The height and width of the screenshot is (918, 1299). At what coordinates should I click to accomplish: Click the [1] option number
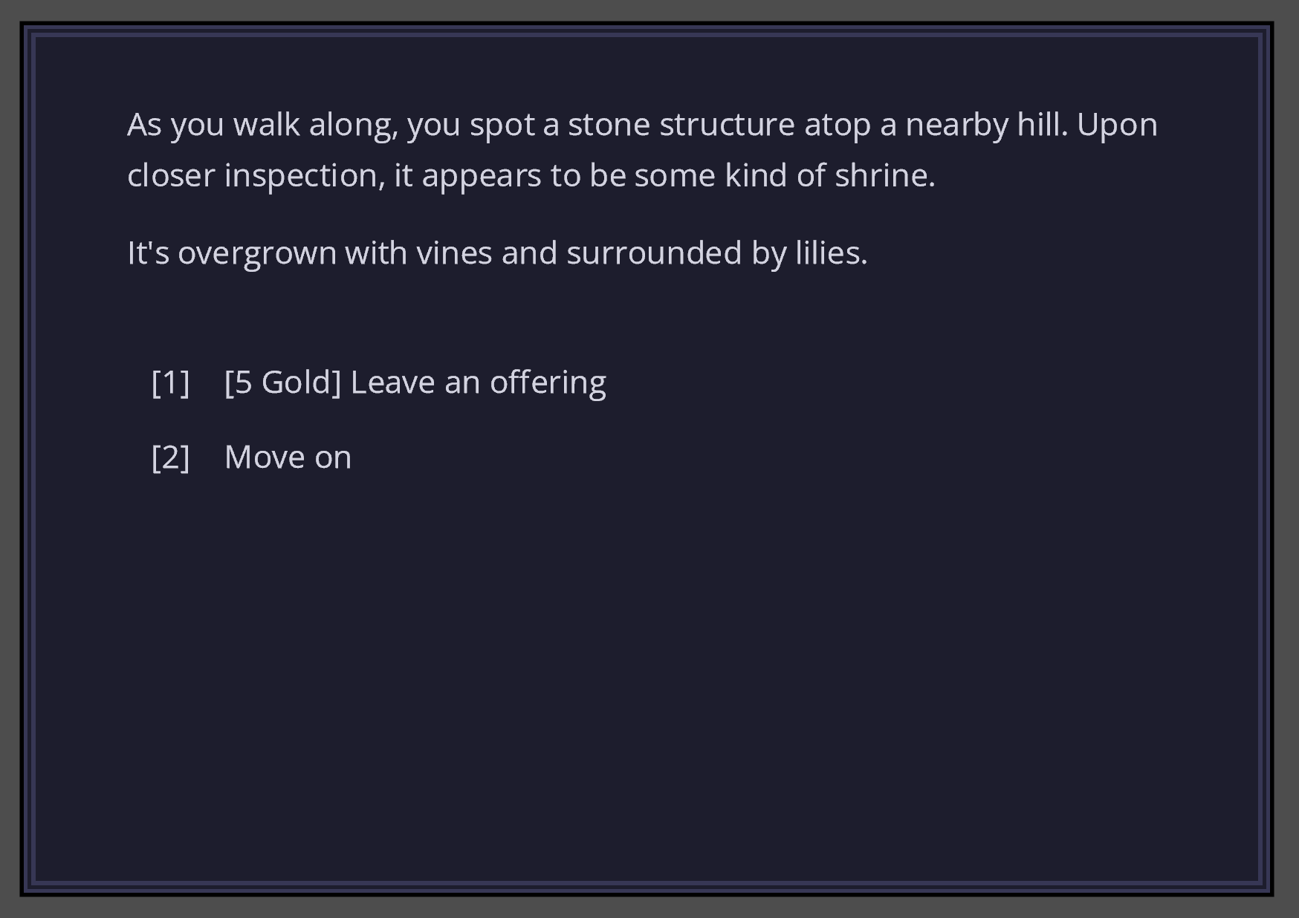coord(170,382)
